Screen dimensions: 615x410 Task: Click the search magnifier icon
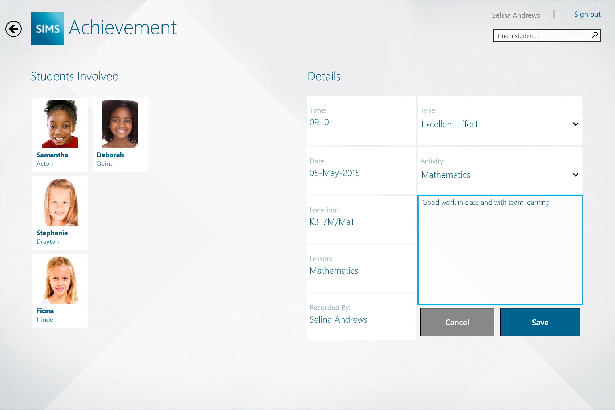click(594, 35)
